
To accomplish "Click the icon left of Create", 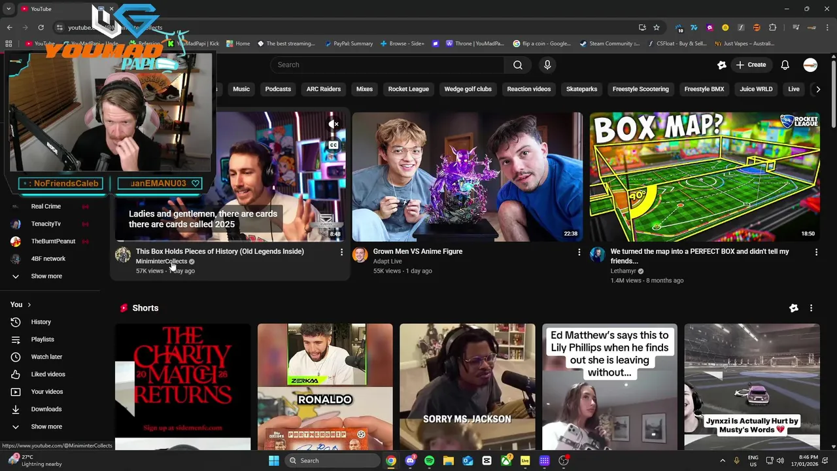I will [721, 65].
